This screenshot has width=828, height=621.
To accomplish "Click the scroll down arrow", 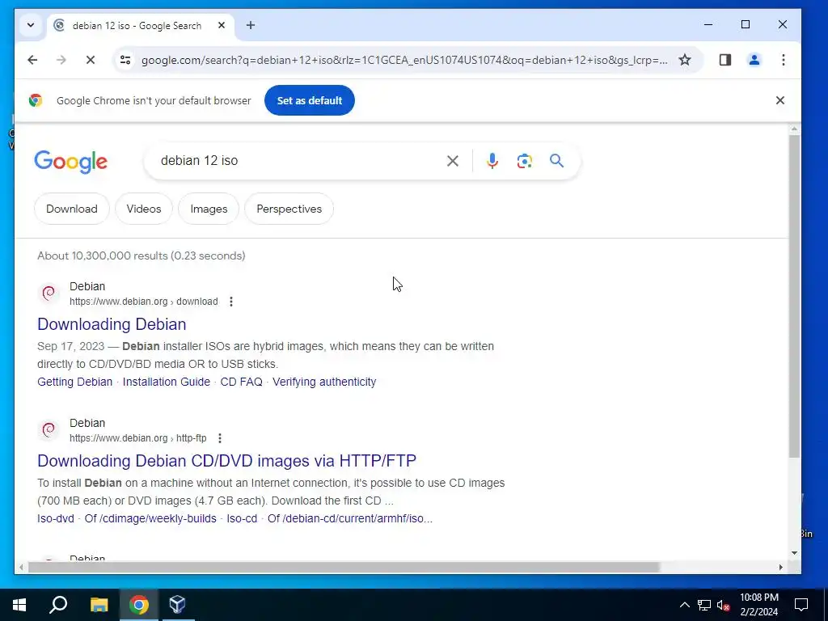I will 794,553.
